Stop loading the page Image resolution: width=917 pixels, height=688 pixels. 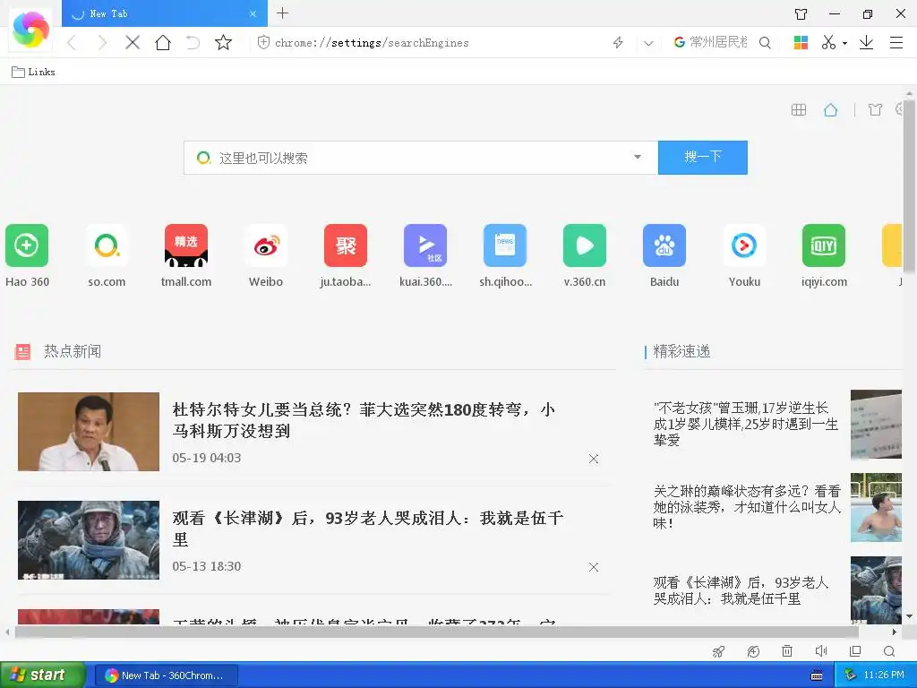(x=133, y=42)
